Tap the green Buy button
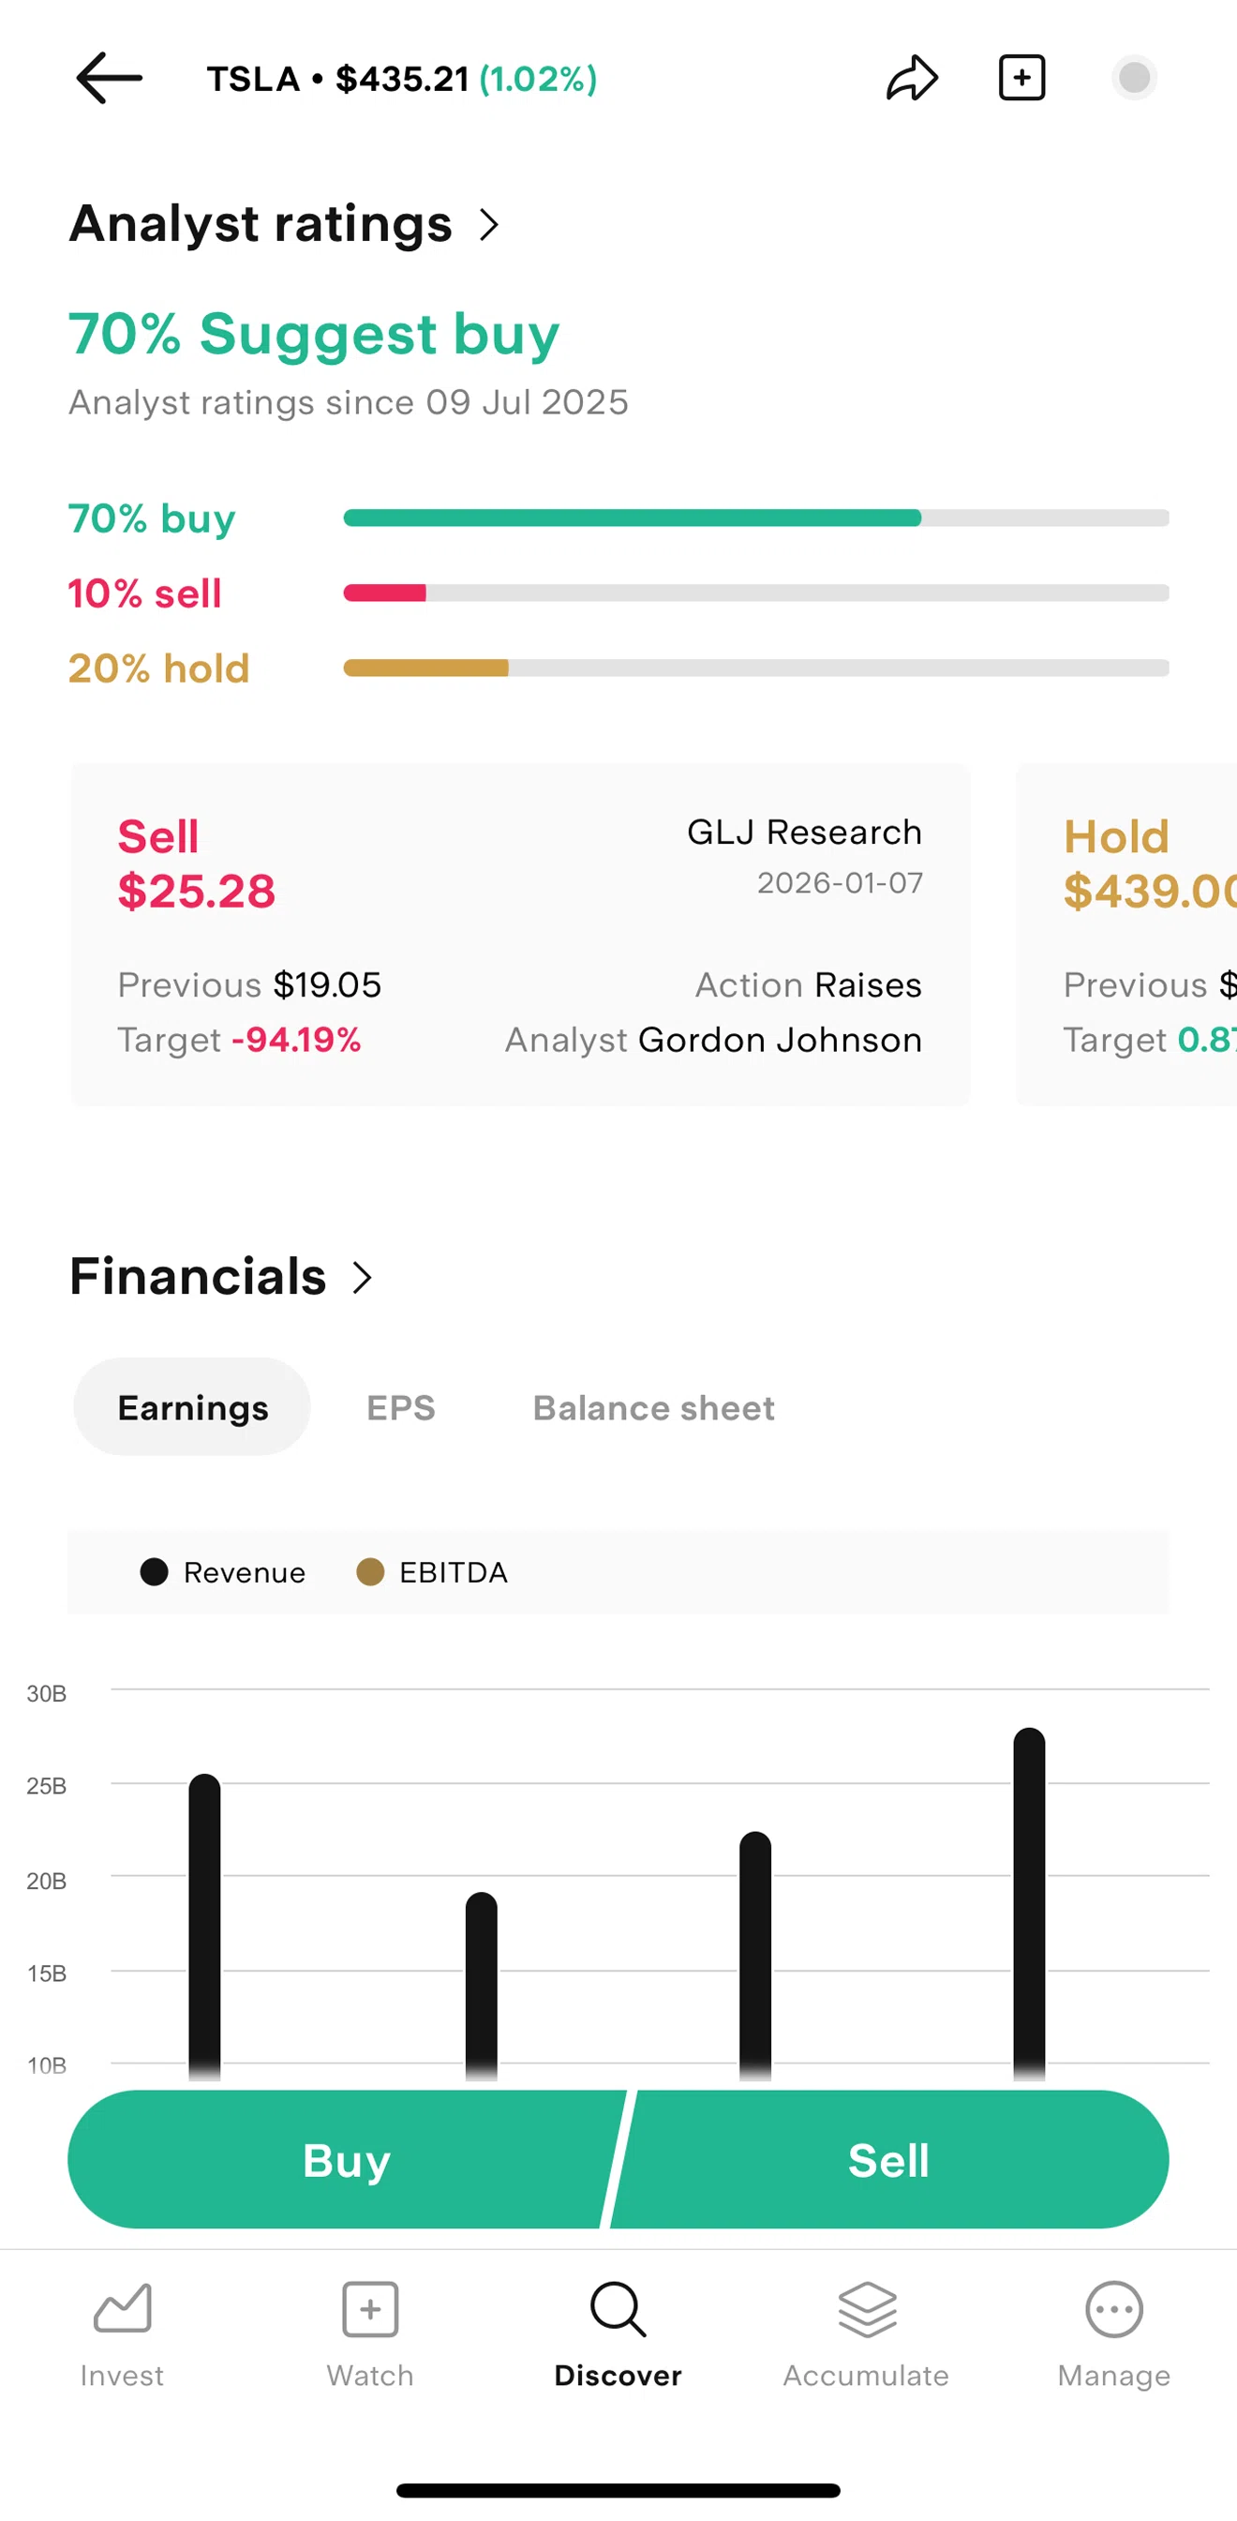The image size is (1237, 2521). tap(346, 2159)
